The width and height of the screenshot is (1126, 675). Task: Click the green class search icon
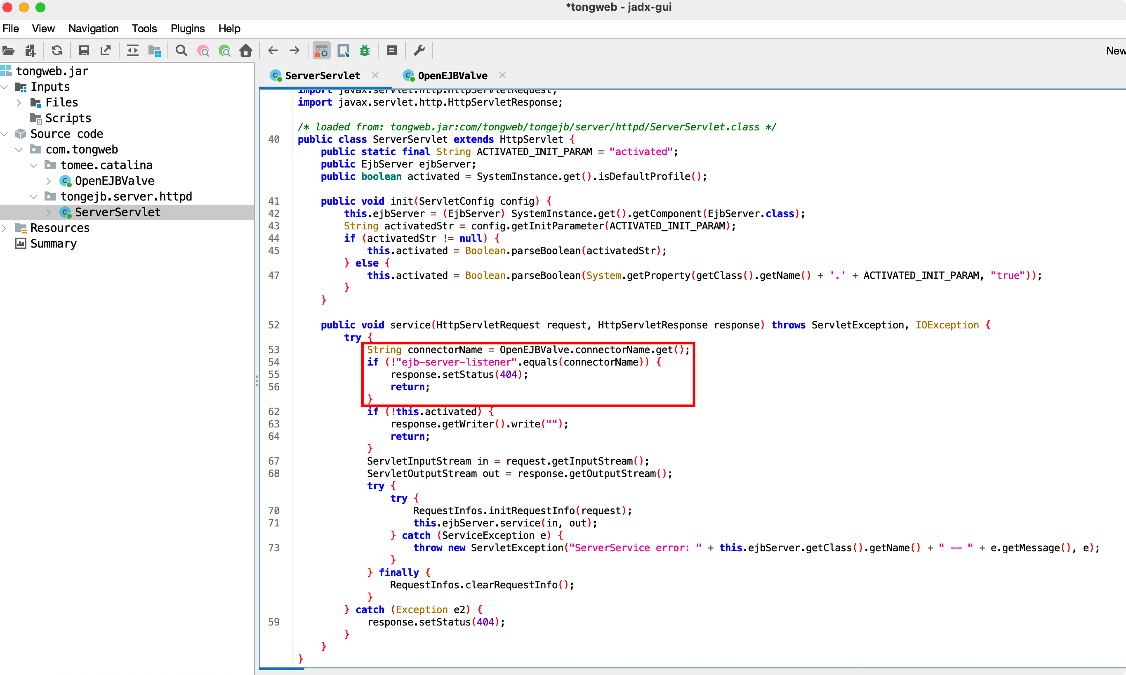pyautogui.click(x=224, y=50)
